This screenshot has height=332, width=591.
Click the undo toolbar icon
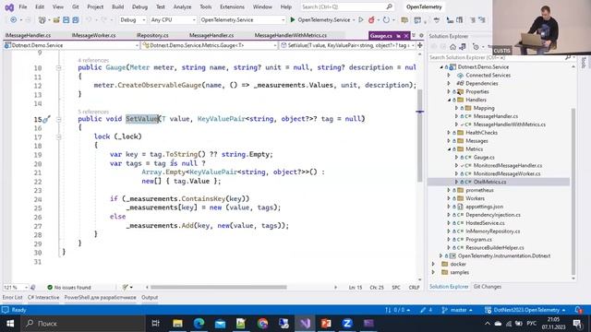(x=89, y=20)
